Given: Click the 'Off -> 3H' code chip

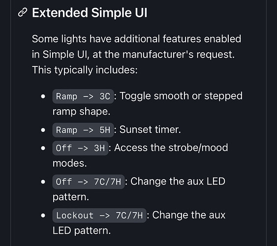Looking at the screenshot, I should (x=80, y=148).
